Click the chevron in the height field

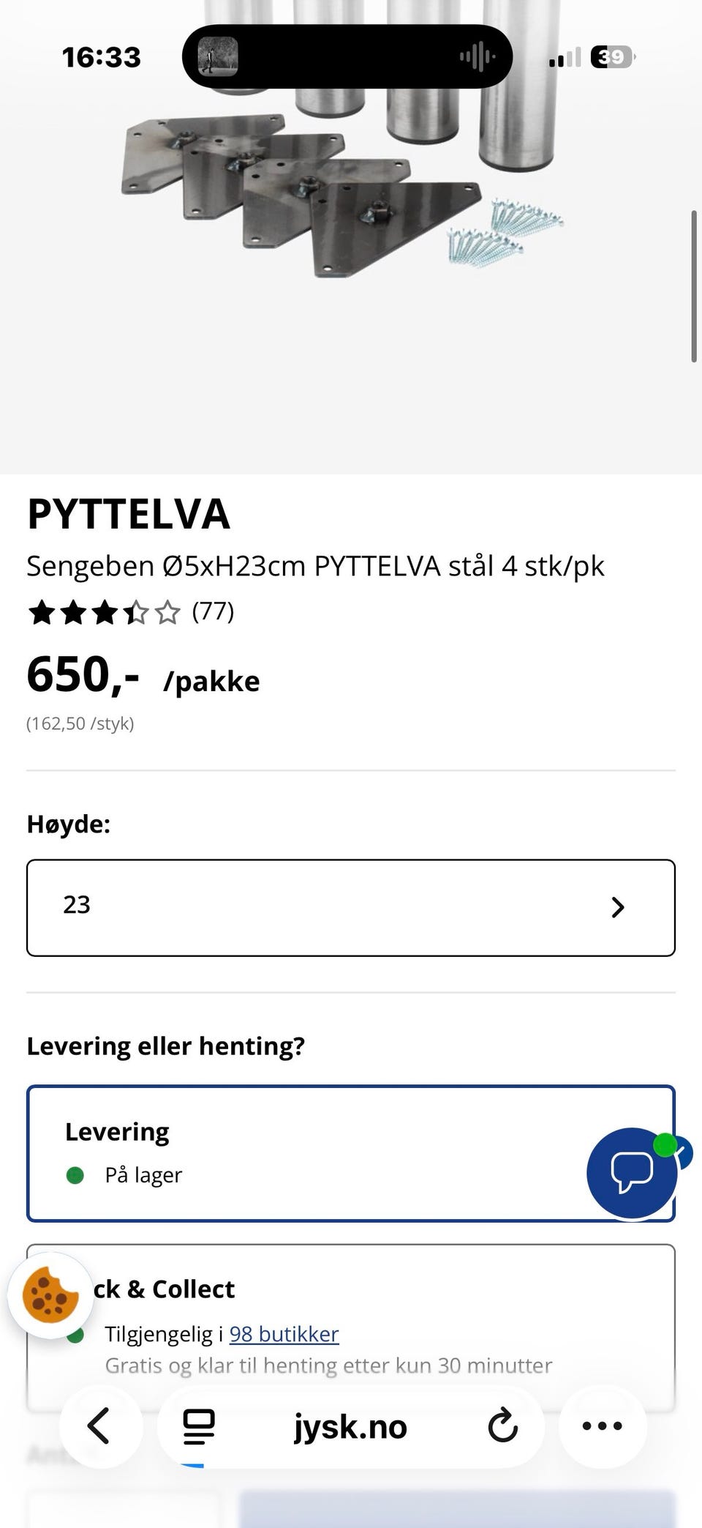click(618, 907)
